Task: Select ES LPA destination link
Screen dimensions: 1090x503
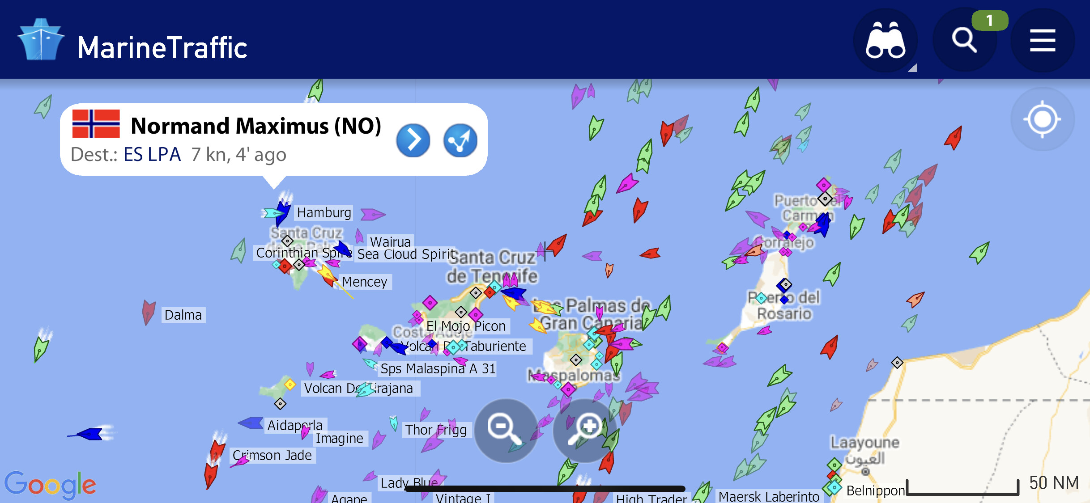Action: click(152, 155)
